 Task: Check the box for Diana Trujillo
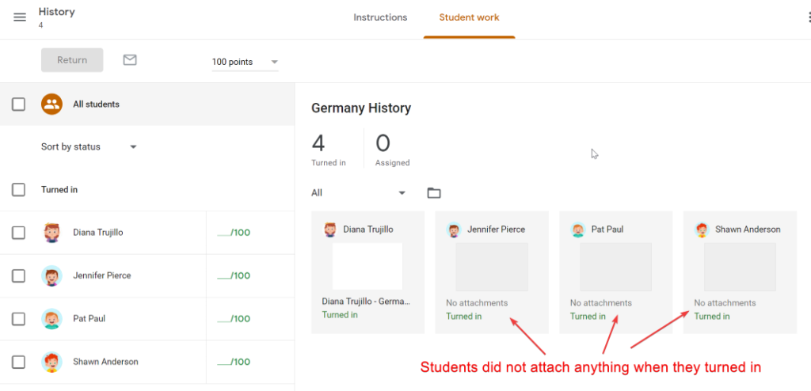coord(19,233)
